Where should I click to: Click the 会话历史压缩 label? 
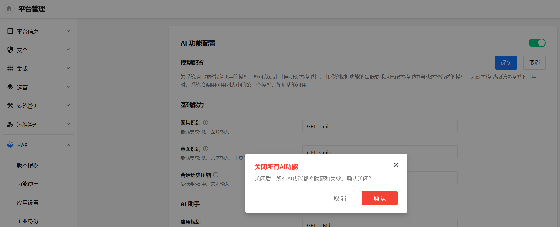(196, 175)
